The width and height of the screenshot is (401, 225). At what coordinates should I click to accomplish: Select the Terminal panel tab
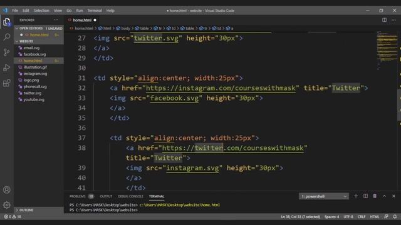click(157, 196)
